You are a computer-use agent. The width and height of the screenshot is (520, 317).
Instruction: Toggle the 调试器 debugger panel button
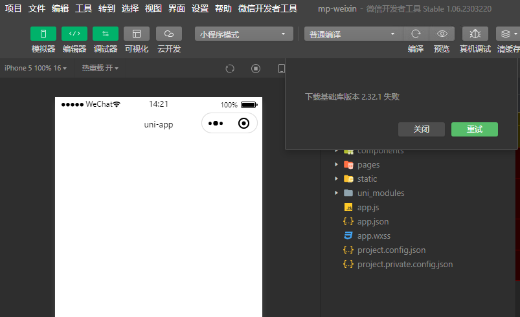point(106,34)
